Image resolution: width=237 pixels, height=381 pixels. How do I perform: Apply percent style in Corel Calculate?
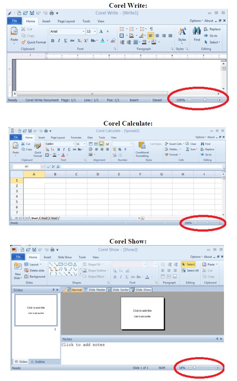click(120, 149)
